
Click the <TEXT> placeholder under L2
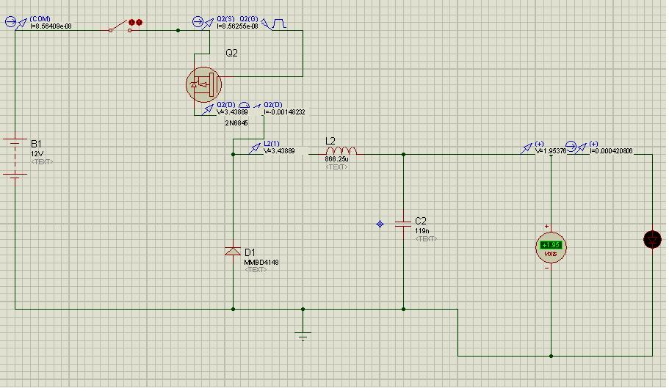(x=336, y=167)
